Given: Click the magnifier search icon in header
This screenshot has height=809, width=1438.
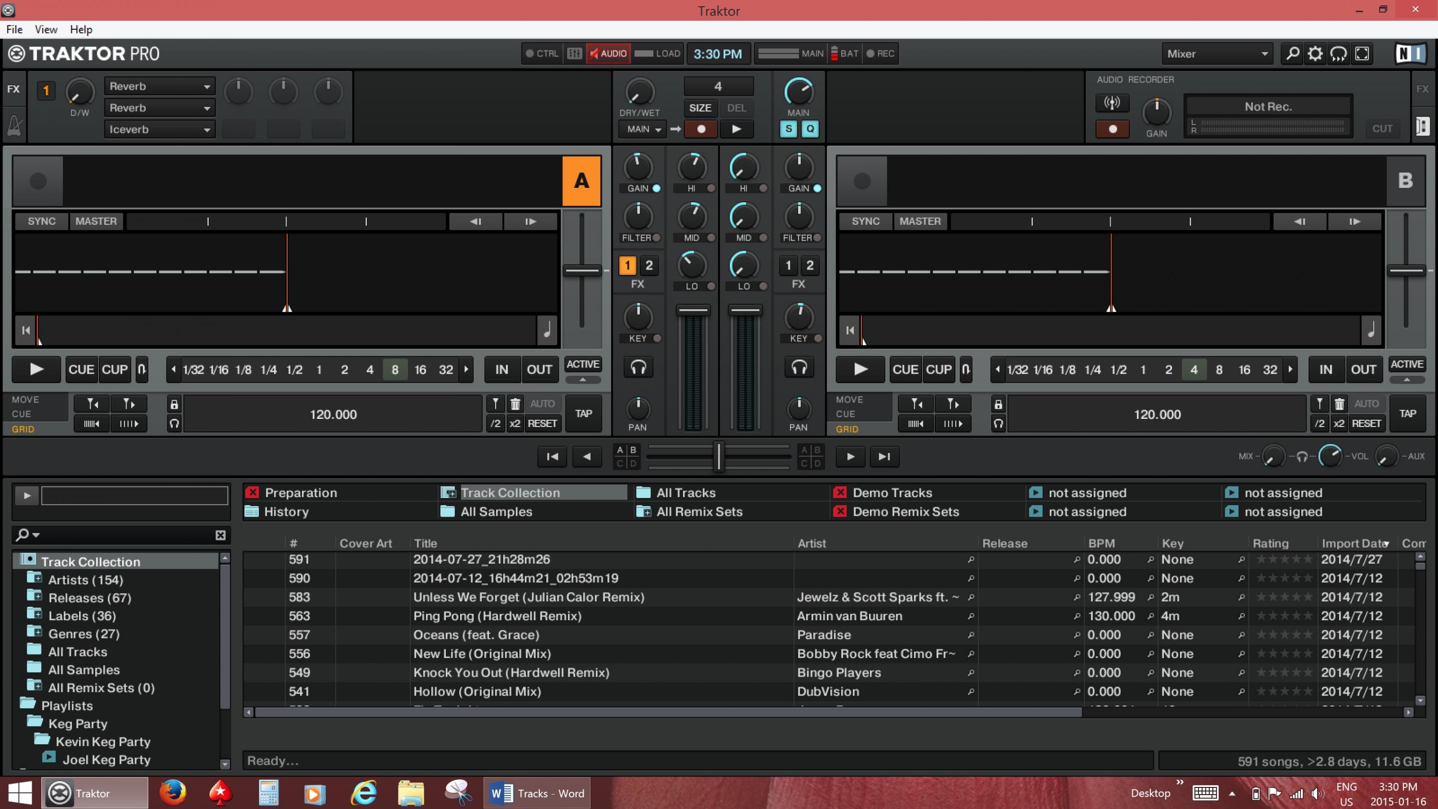Looking at the screenshot, I should [x=1292, y=54].
